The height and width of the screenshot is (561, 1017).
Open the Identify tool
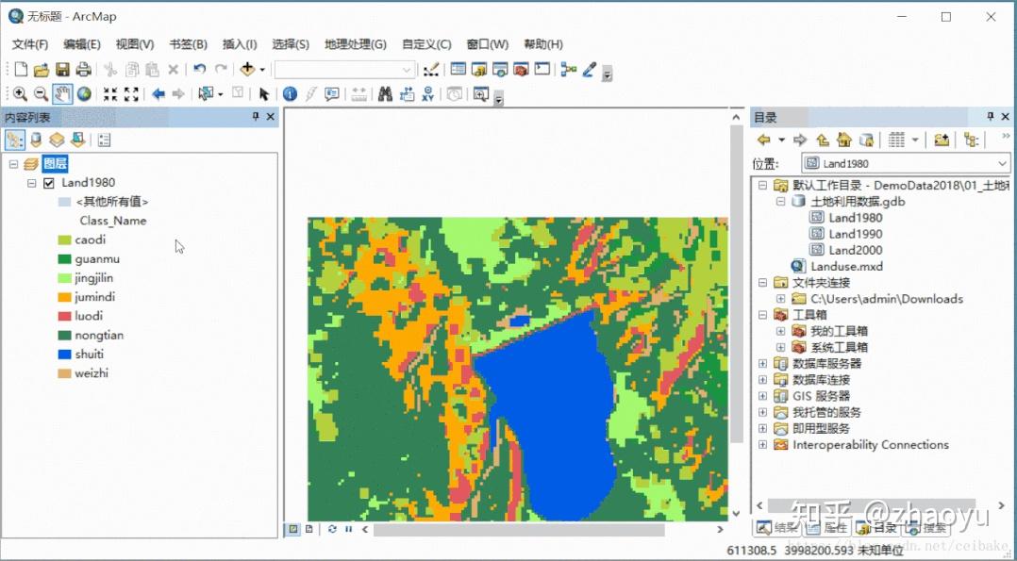click(x=290, y=94)
